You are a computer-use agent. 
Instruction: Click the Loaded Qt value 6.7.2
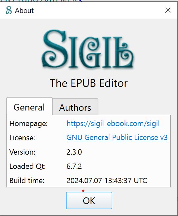click(74, 166)
